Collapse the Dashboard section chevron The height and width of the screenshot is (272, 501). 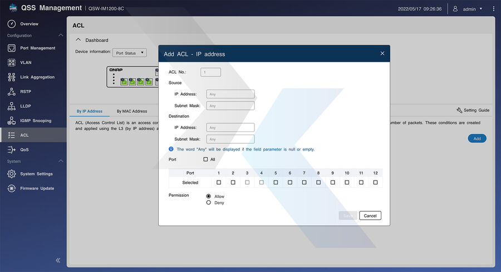tap(78, 40)
